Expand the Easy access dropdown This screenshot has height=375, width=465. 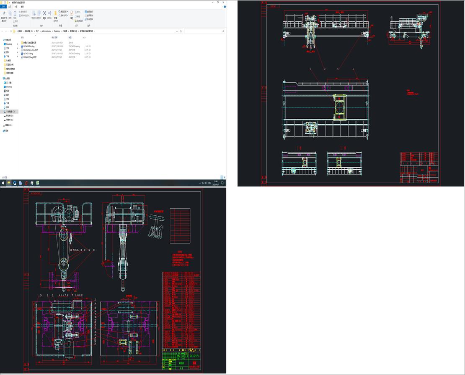pos(63,15)
